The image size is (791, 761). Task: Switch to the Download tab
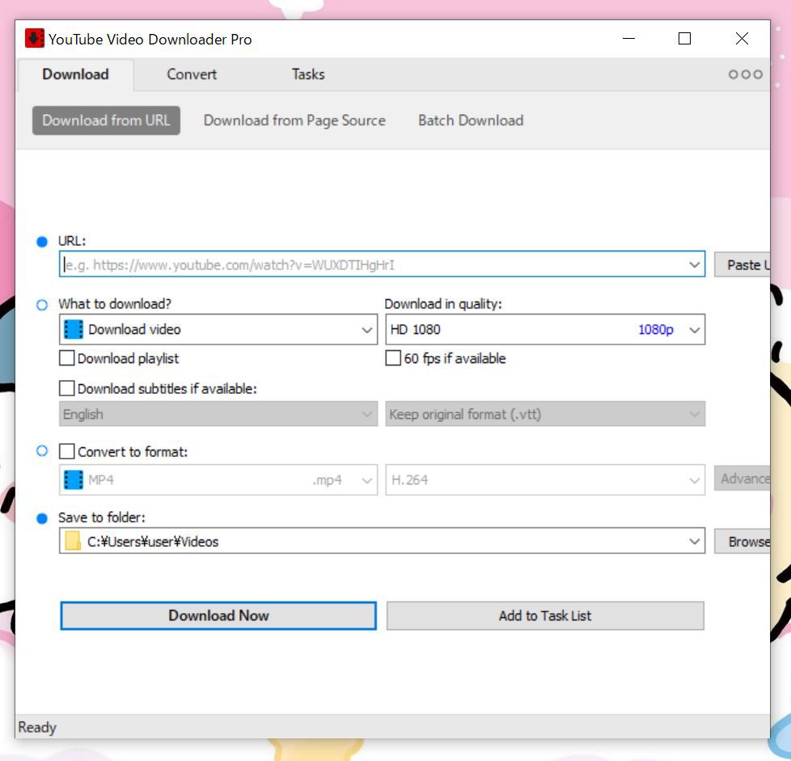(x=76, y=74)
